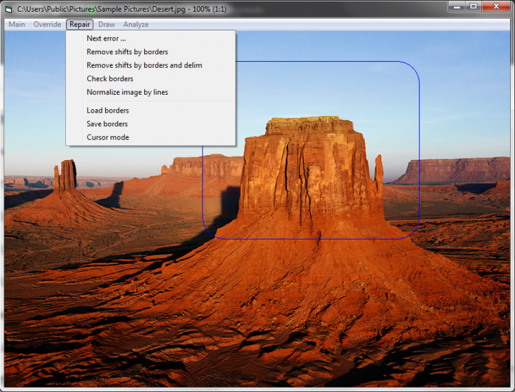Open the Main menu

click(x=16, y=24)
